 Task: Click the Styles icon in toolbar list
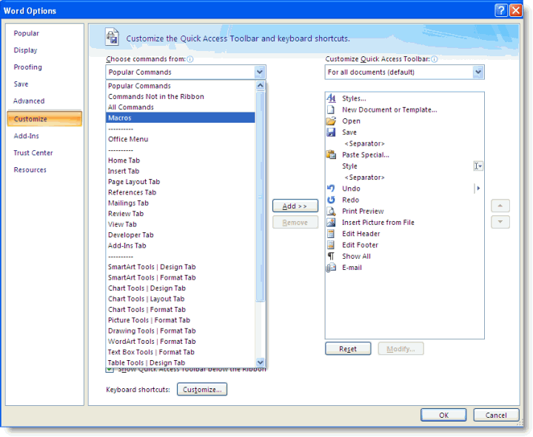click(x=331, y=98)
